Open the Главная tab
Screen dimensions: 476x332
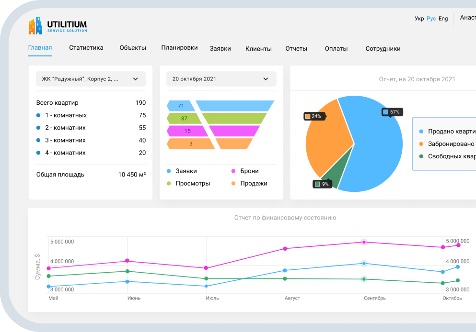click(x=40, y=47)
